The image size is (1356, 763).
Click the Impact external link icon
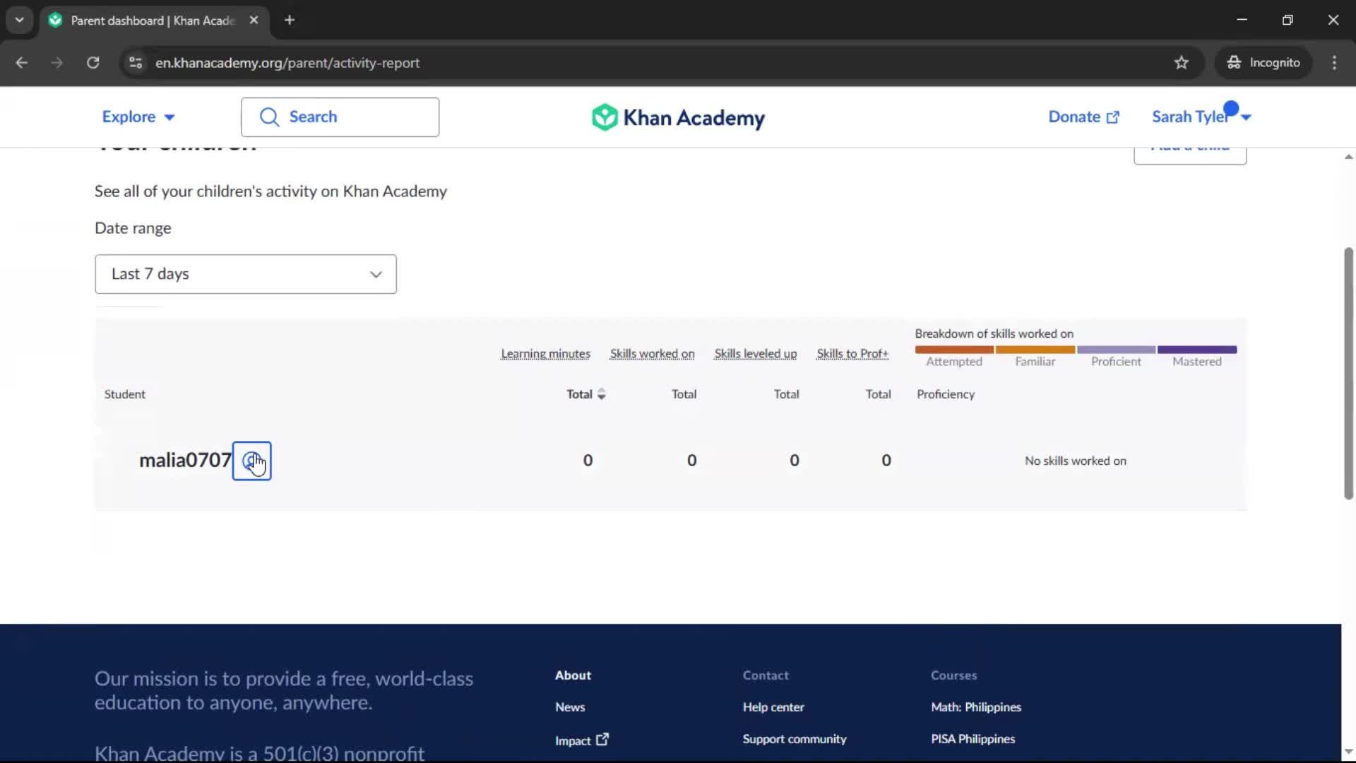tap(602, 740)
